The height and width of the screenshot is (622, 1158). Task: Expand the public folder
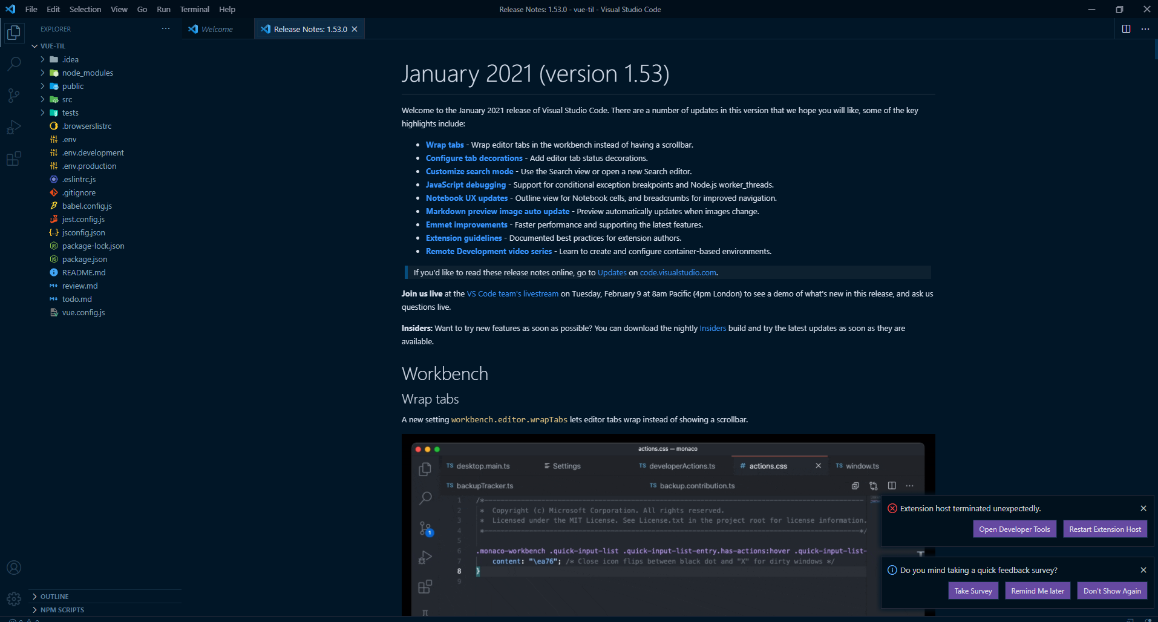(x=73, y=86)
